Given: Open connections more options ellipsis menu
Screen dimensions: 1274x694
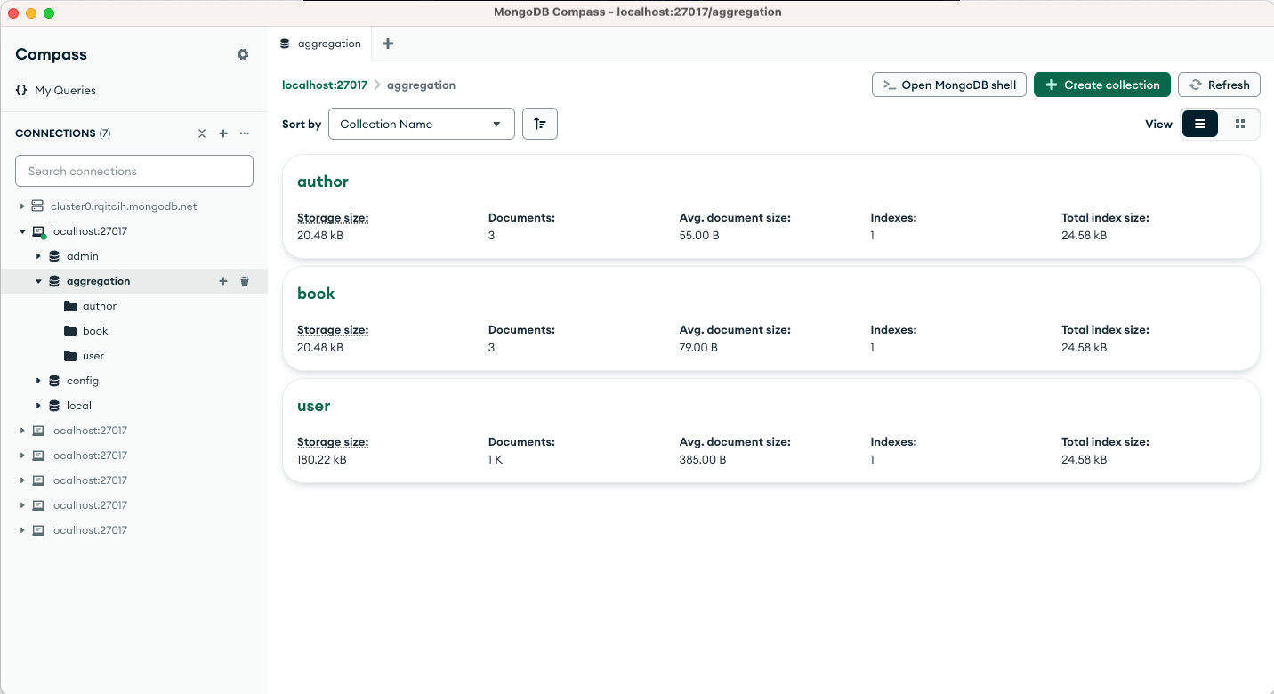Looking at the screenshot, I should tap(245, 133).
